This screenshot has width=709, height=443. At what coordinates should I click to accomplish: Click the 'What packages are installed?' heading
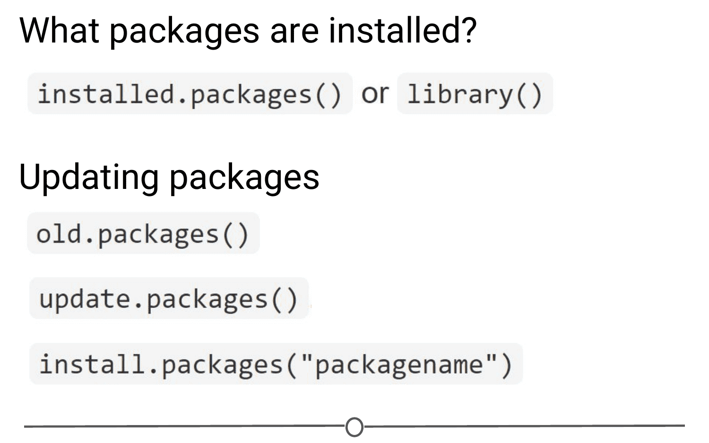pyautogui.click(x=248, y=30)
